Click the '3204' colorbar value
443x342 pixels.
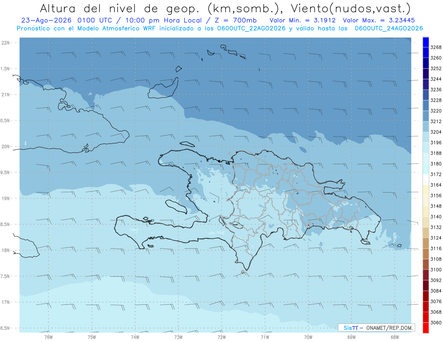(x=436, y=132)
